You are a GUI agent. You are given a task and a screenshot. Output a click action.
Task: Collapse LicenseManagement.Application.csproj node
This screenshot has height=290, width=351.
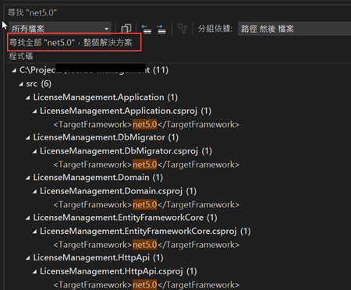pos(34,111)
